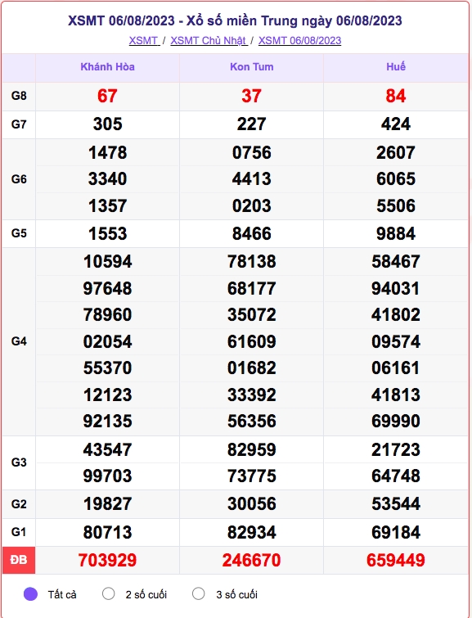The image size is (472, 618).
Task: Click the page title XSMT 06/08/2023
Action: pyautogui.click(x=235, y=20)
